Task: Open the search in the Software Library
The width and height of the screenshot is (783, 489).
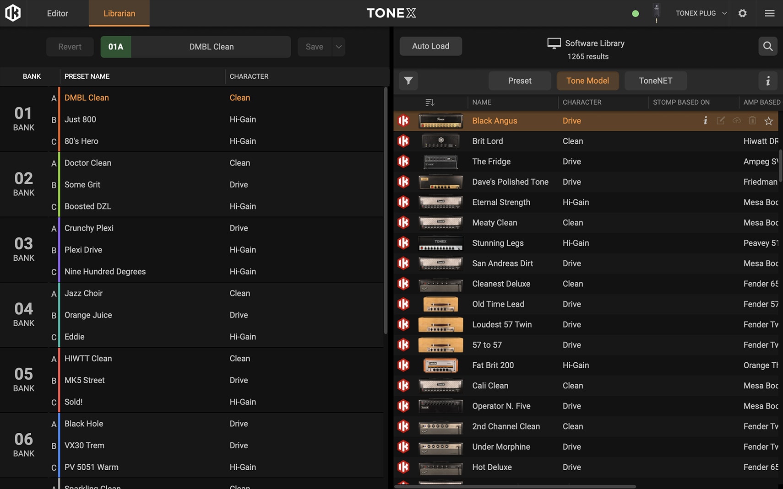Action: (x=768, y=46)
